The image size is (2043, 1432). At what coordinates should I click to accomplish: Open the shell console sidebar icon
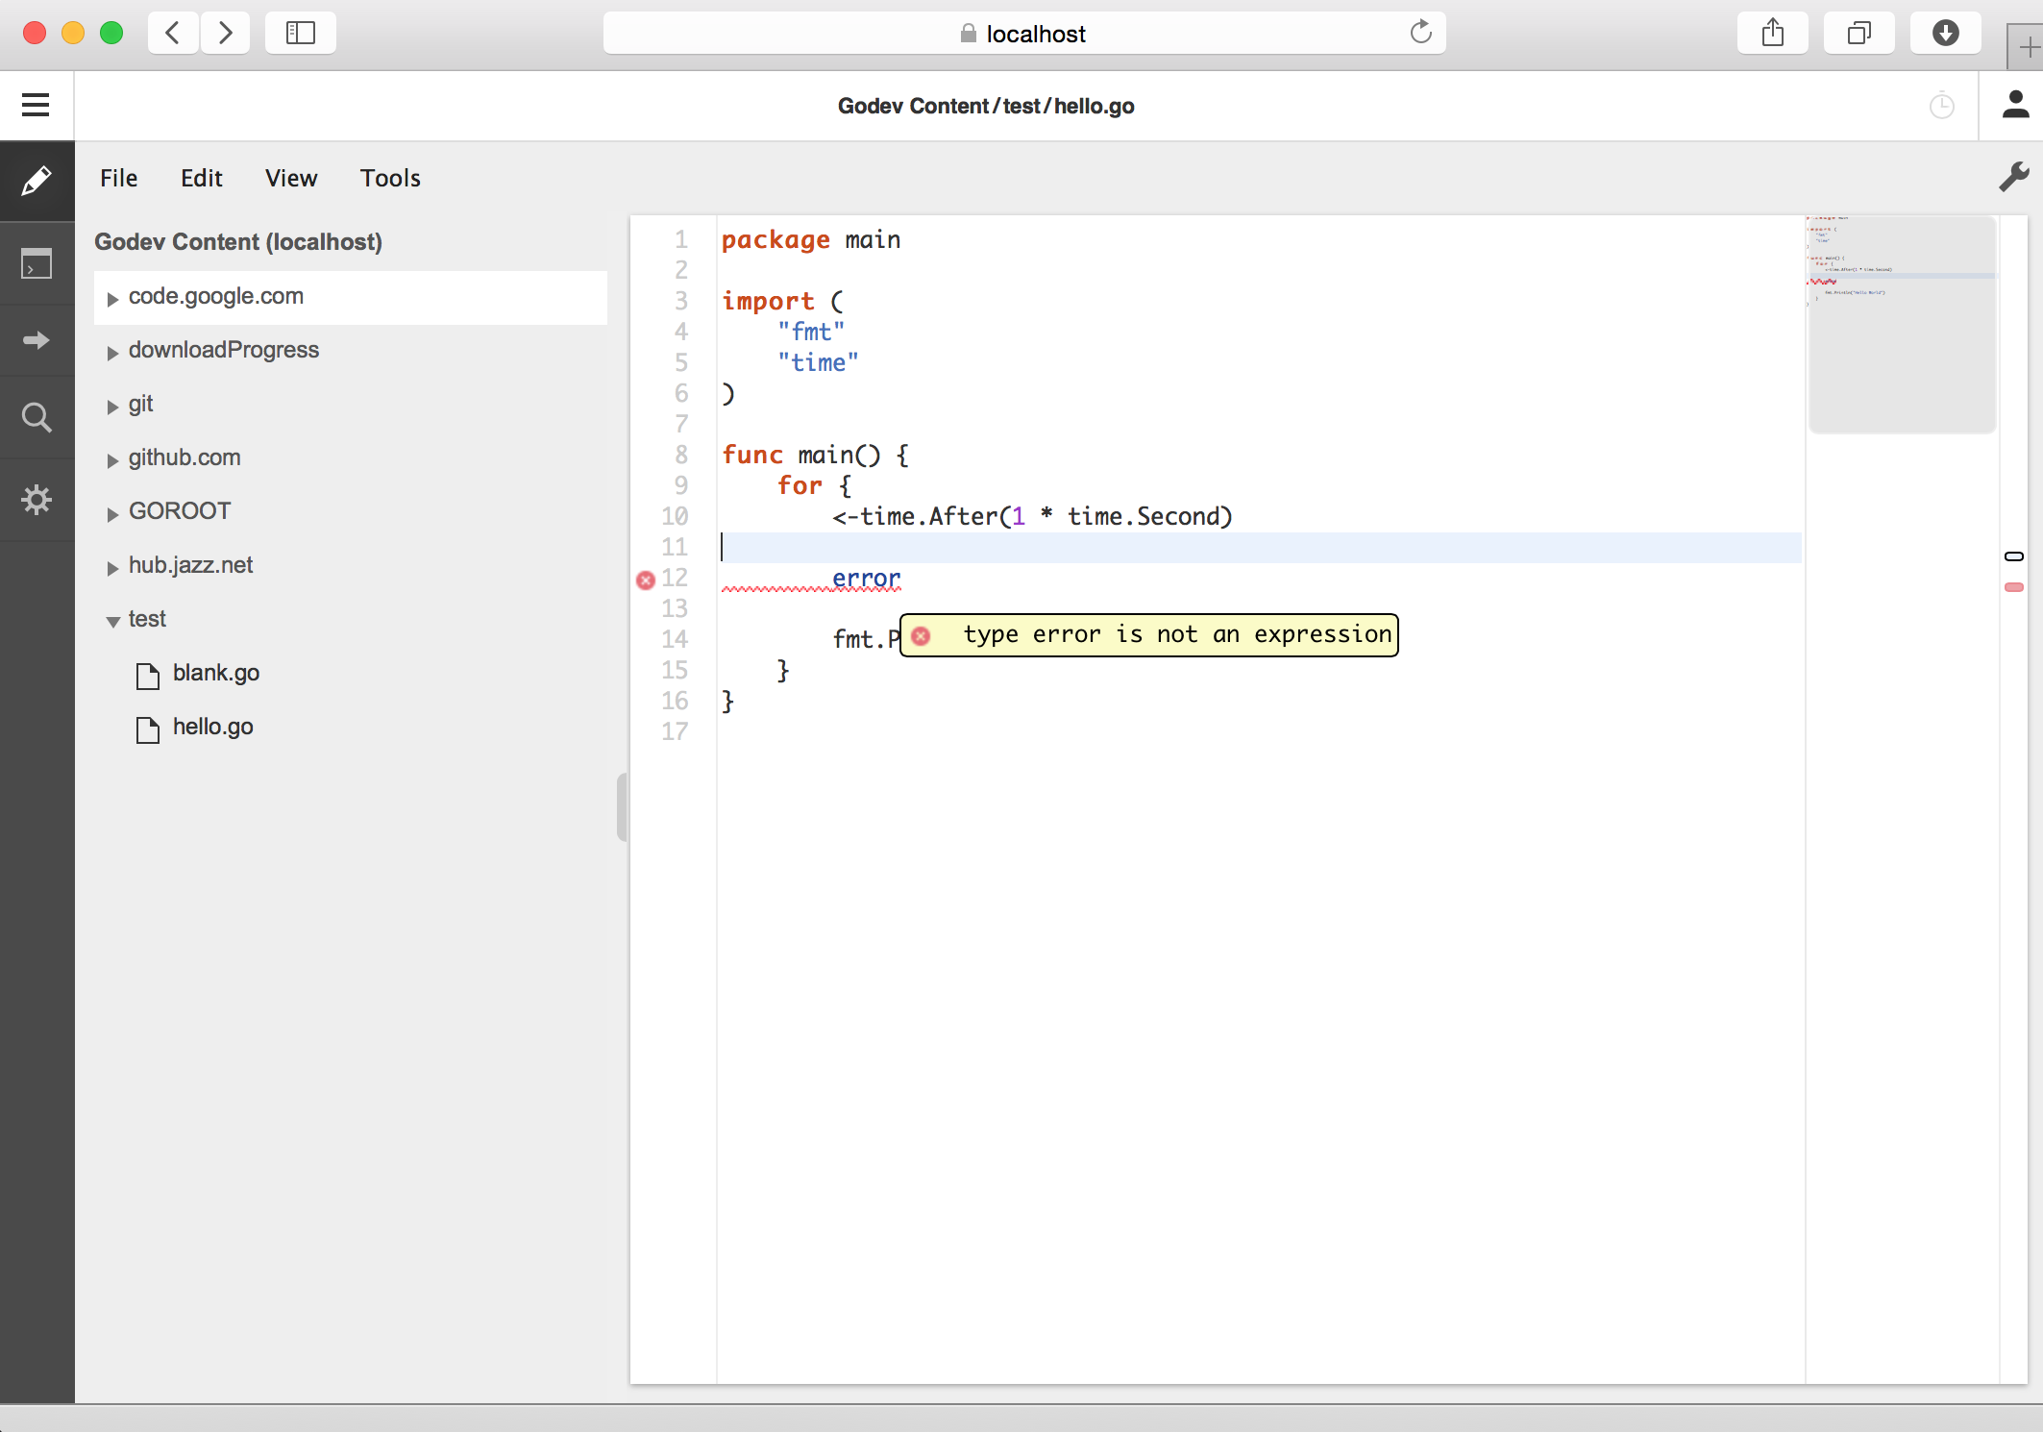pos(37,263)
